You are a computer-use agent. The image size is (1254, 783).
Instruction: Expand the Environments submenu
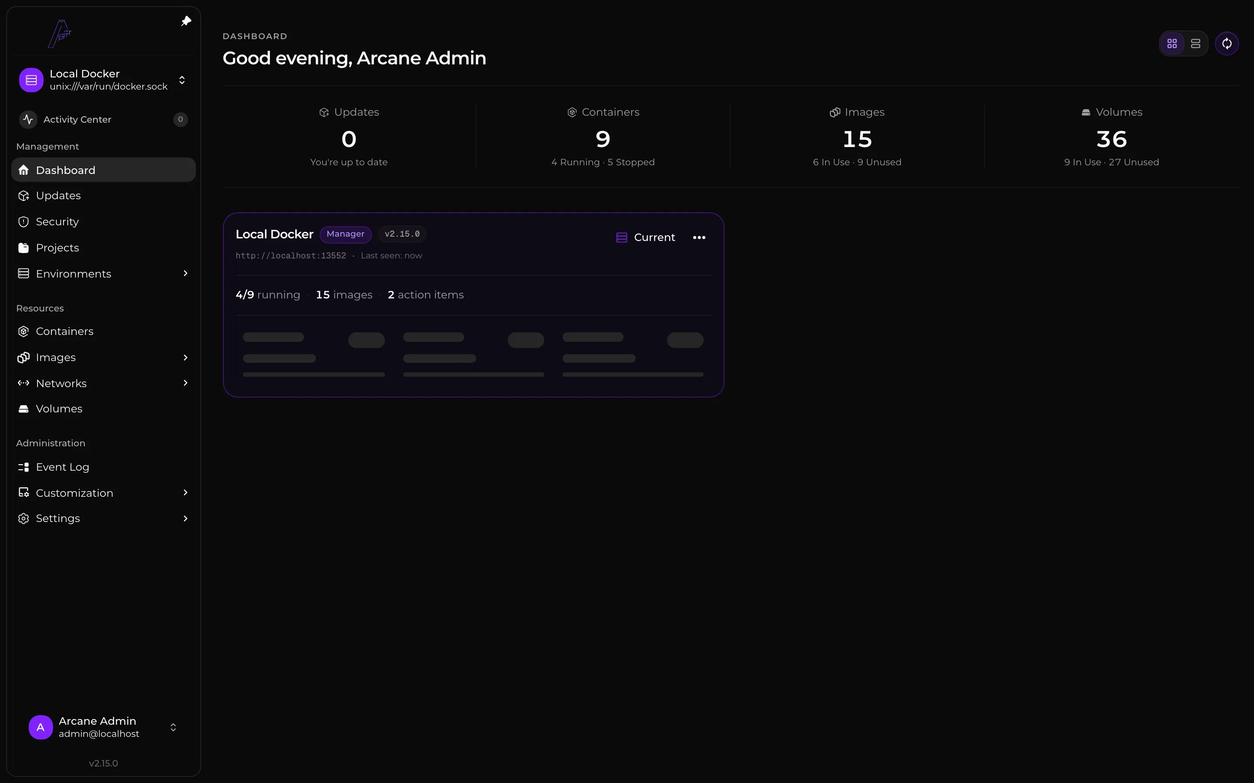185,274
